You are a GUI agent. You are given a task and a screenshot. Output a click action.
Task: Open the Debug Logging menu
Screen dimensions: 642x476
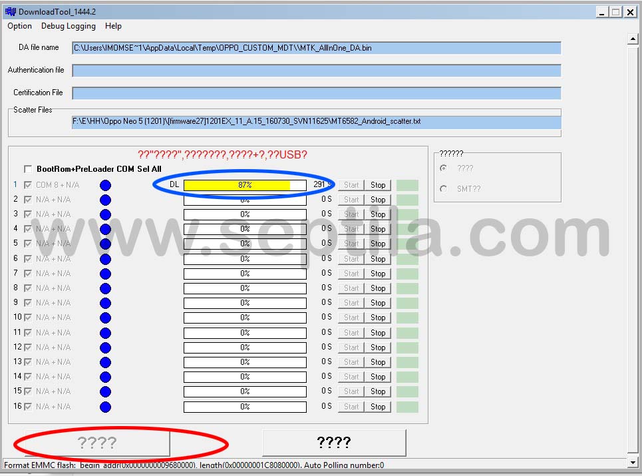[x=68, y=26]
